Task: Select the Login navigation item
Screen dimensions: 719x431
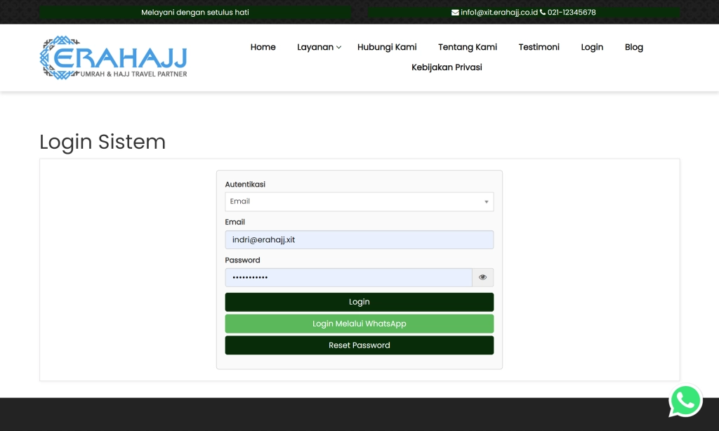Action: tap(591, 47)
